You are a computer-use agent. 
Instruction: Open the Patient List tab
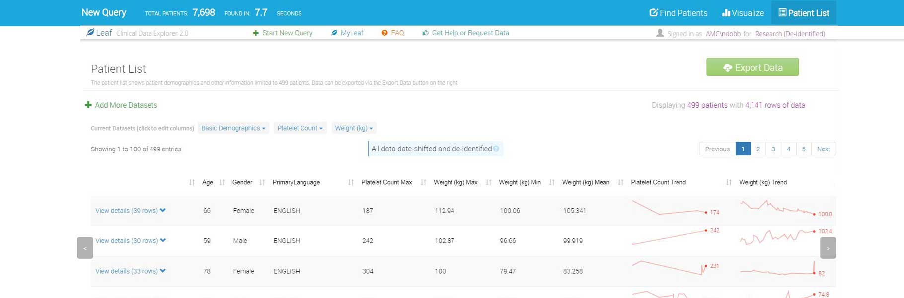804,13
